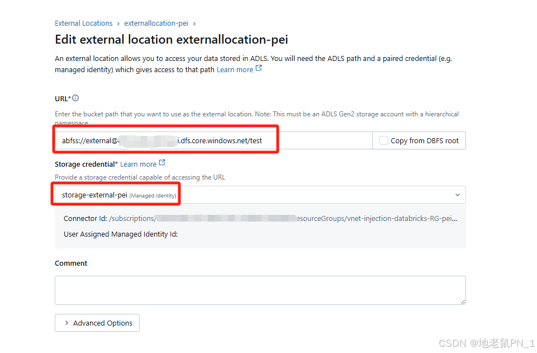The image size is (537, 353).
Task: Click the info icon beside the URL label
Action: point(75,98)
